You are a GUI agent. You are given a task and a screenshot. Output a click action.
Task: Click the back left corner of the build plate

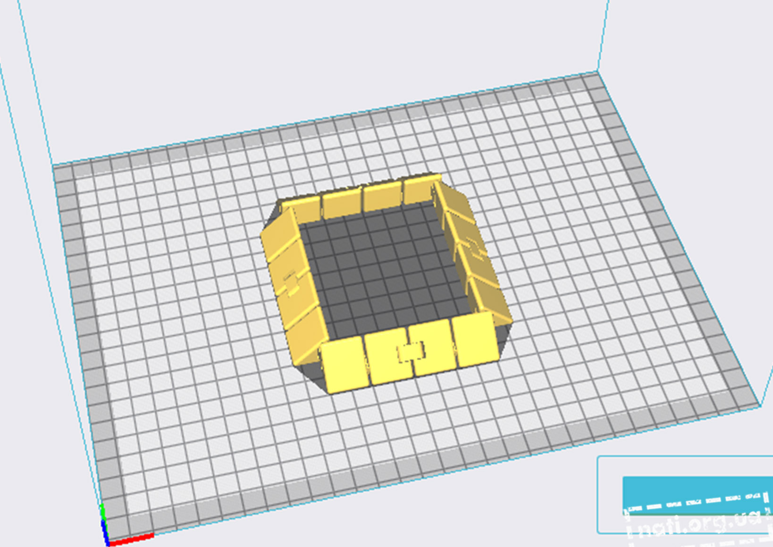click(x=54, y=166)
